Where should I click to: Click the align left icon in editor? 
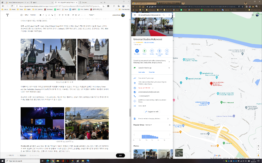click(60, 15)
